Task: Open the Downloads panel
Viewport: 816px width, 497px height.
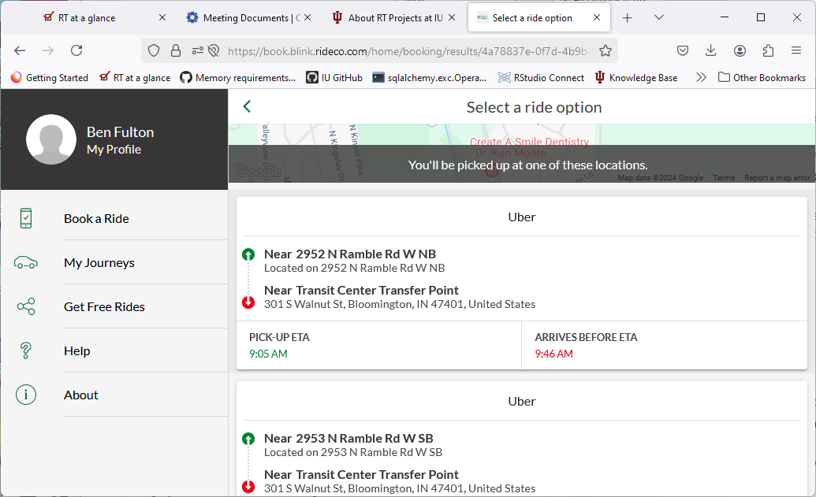Action: [711, 50]
